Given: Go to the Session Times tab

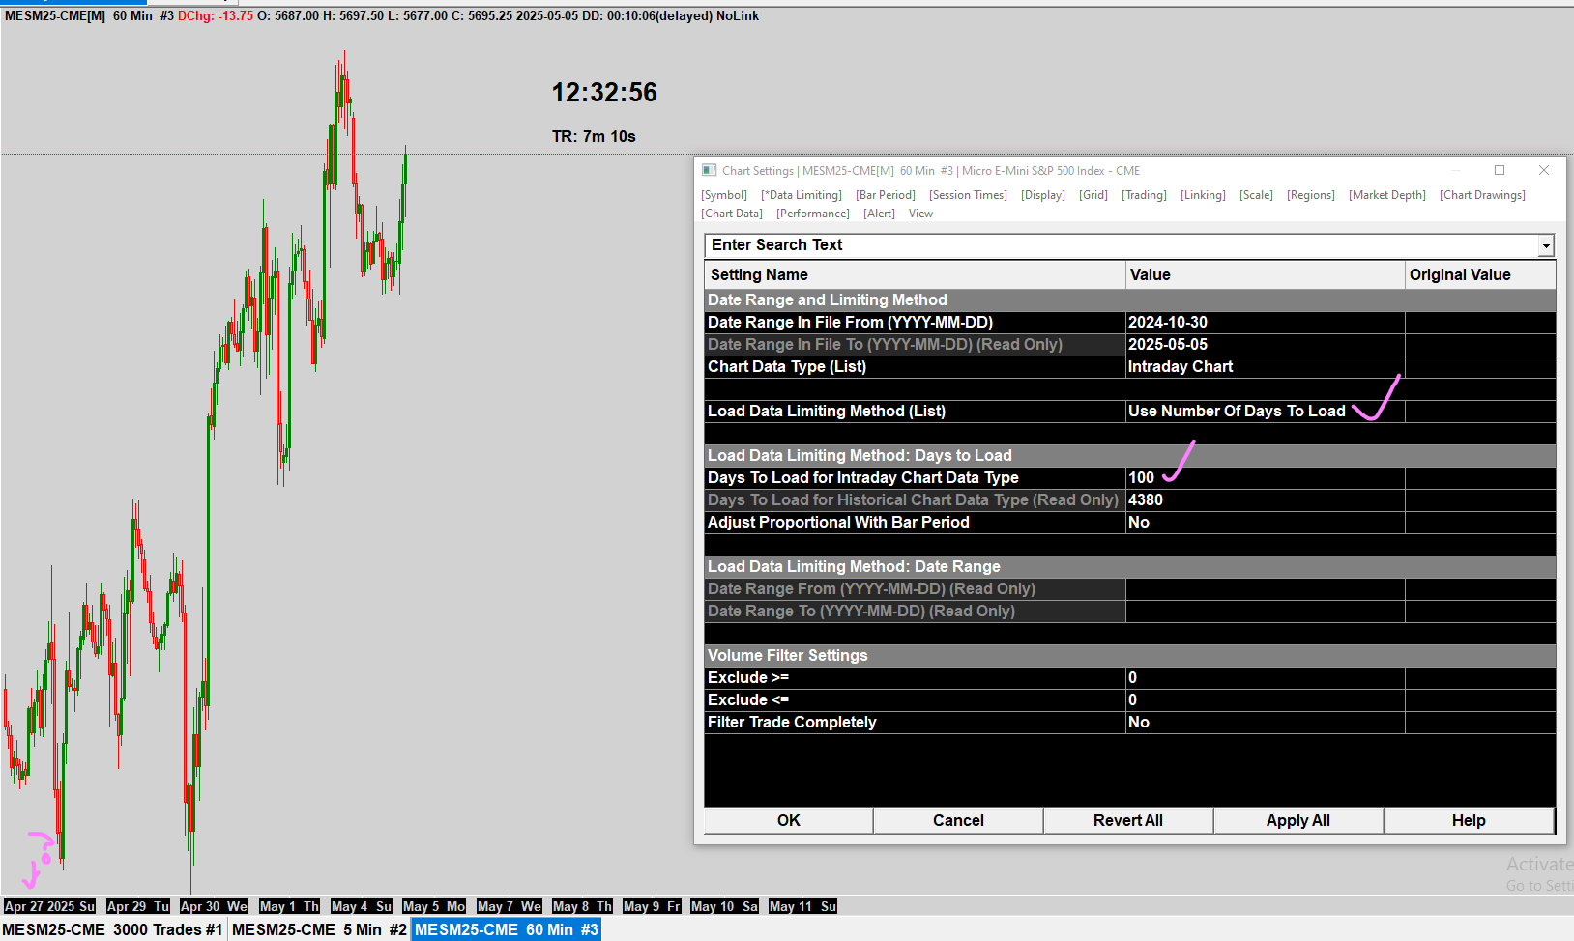Looking at the screenshot, I should point(968,195).
